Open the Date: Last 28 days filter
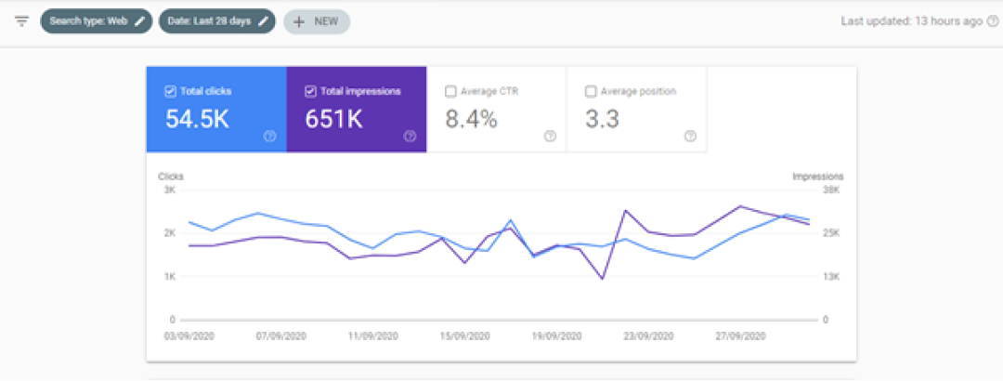Viewport: 1003px width, 381px height. 208,21
